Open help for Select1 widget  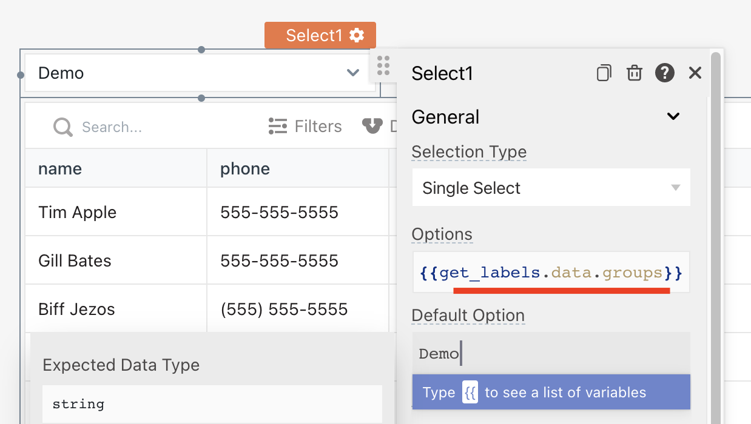[665, 73]
